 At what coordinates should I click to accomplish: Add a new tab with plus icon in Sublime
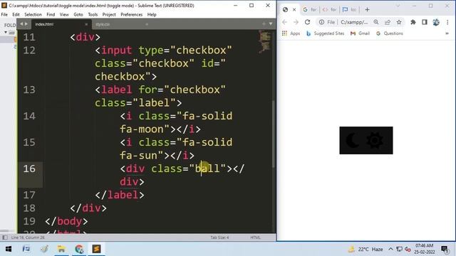264,23
